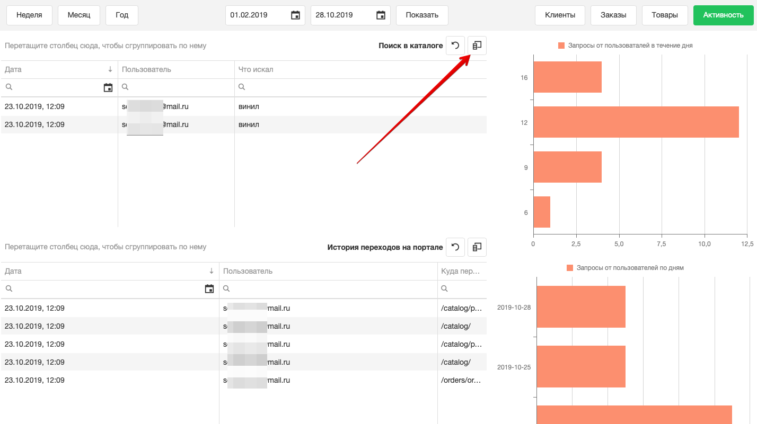Switch to the Клиенты tab
This screenshot has width=757, height=424.
tap(560, 15)
